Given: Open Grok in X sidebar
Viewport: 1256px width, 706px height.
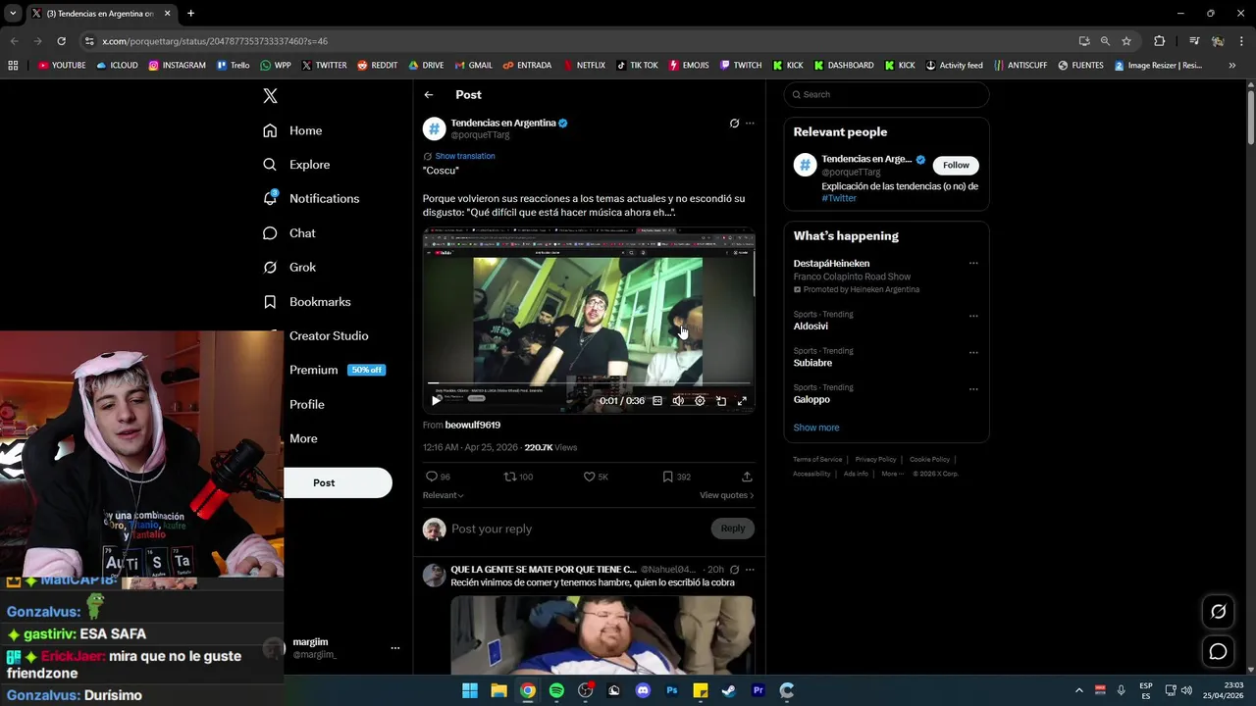Looking at the screenshot, I should 289,267.
